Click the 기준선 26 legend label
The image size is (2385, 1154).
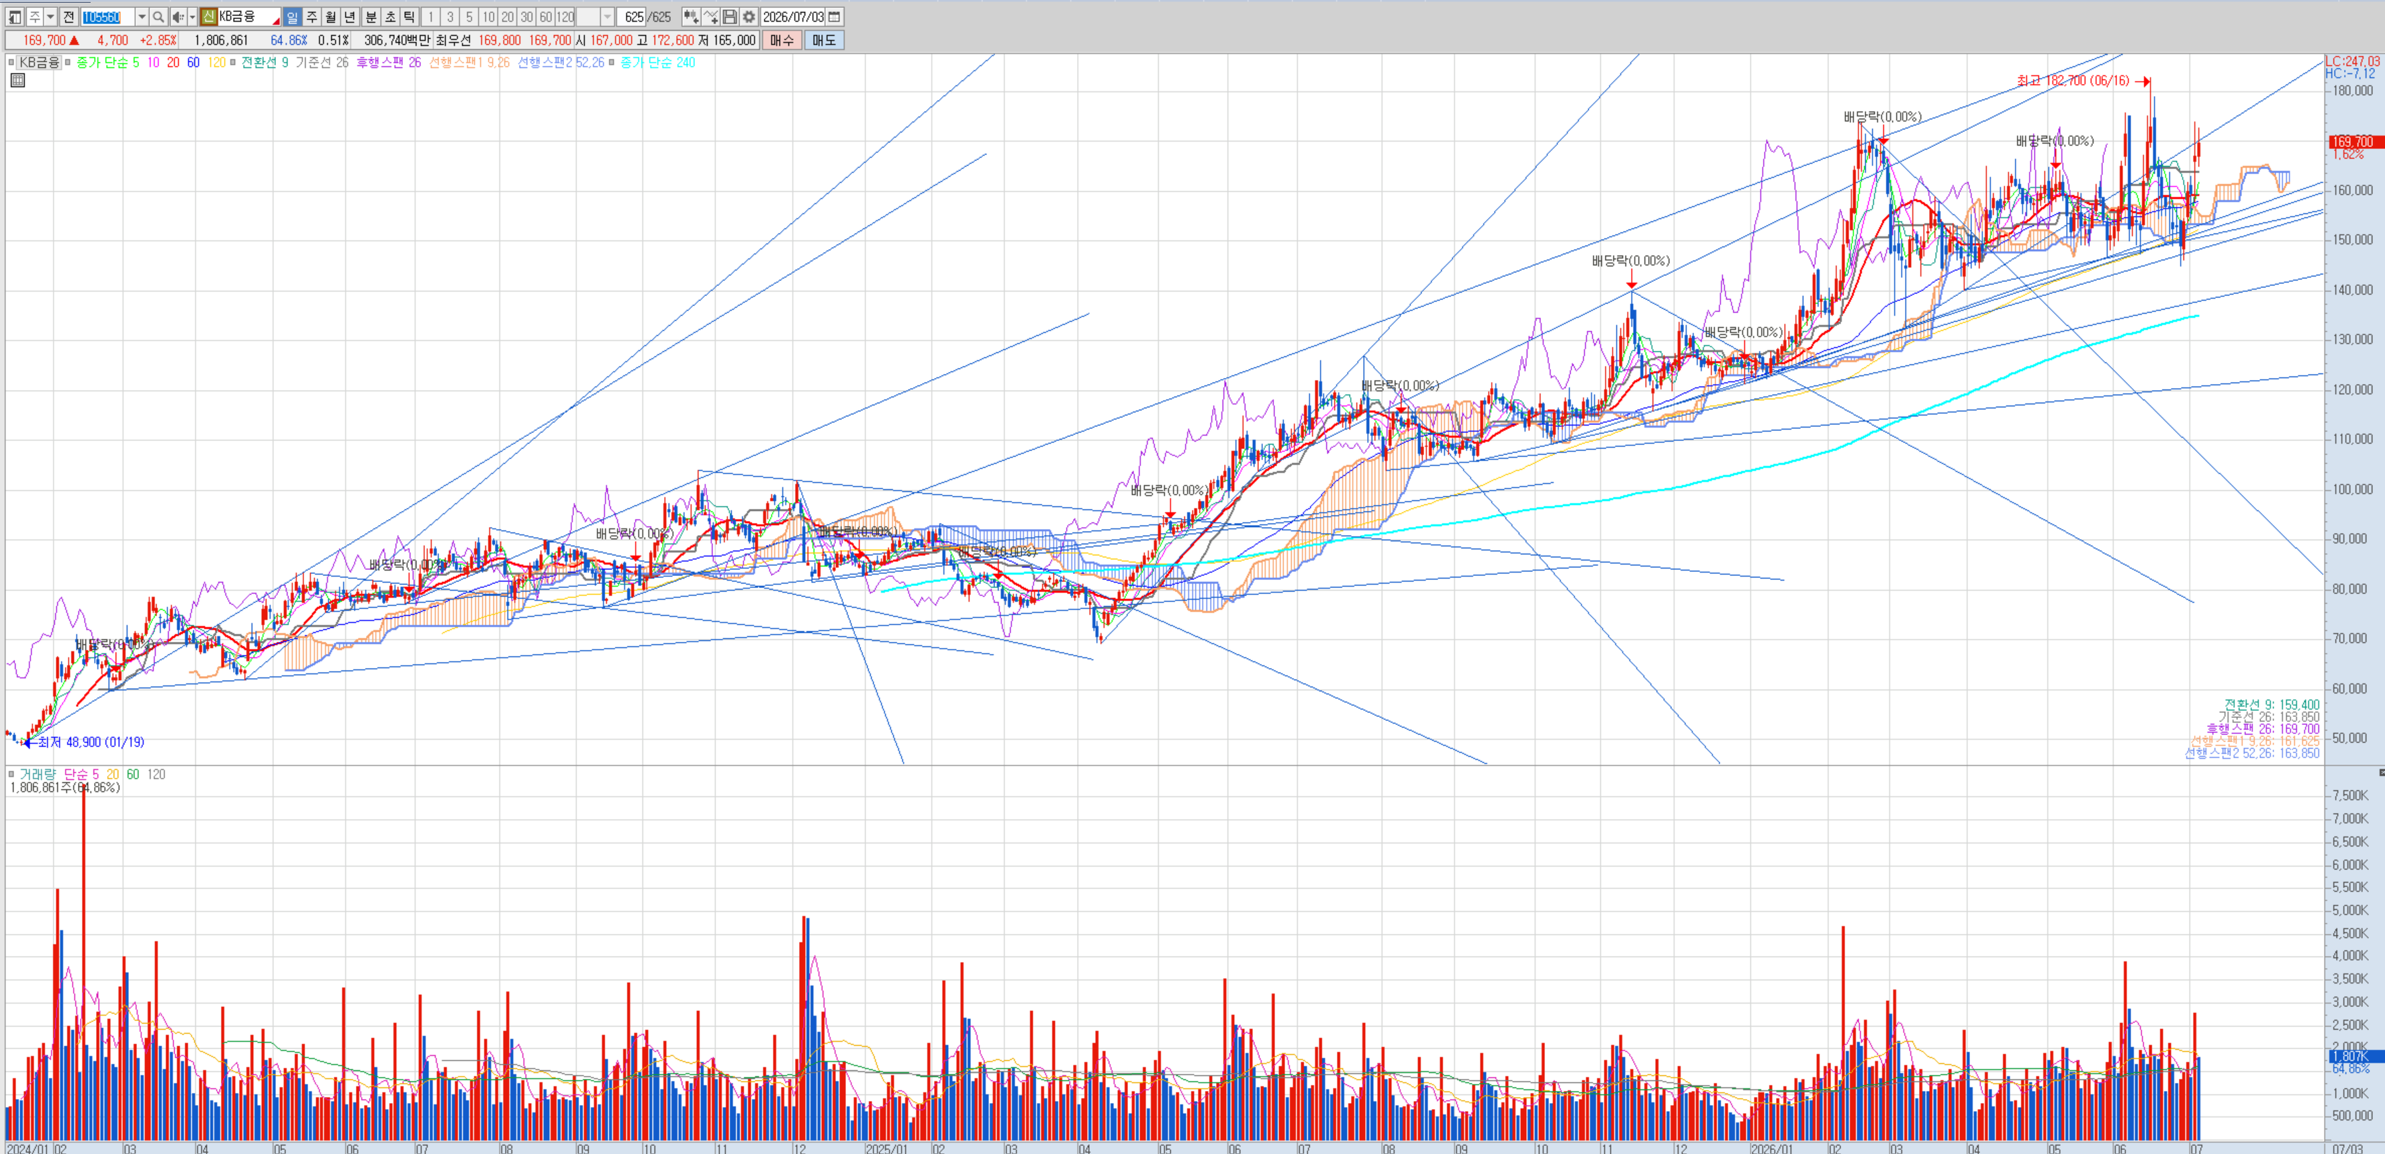point(322,62)
